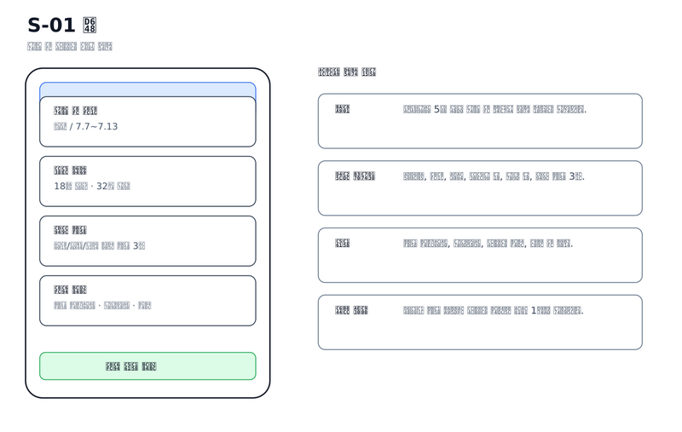Screen dimensions: 682x432
Task: Click the heading above the description boxes
Action: point(347,72)
